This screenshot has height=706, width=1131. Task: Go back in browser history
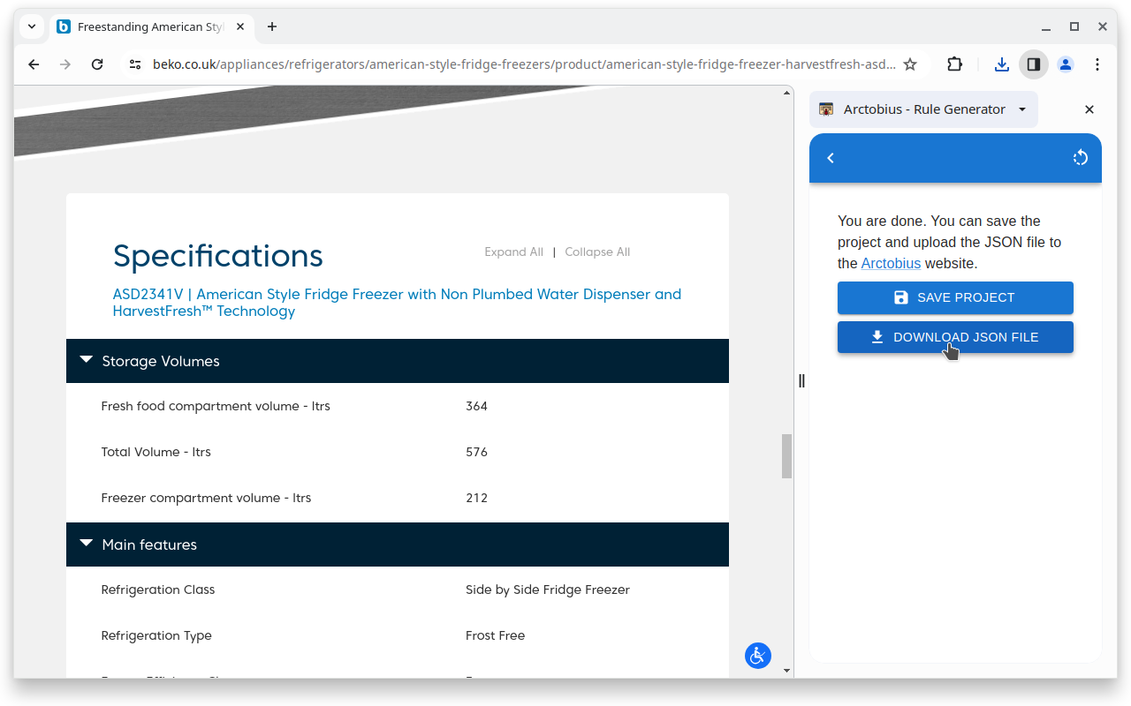pos(34,64)
